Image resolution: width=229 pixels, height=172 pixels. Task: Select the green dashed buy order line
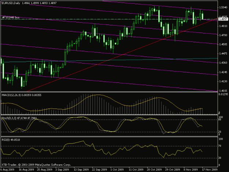pos(109,19)
